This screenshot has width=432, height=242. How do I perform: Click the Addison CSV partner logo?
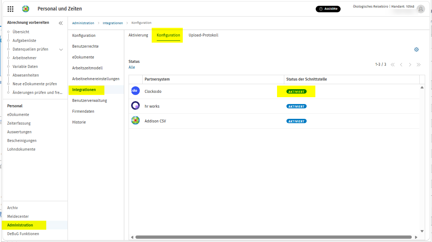click(x=135, y=120)
